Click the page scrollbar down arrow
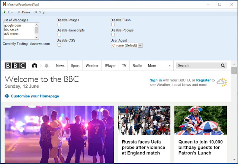This screenshot has width=238, height=164. point(234,160)
